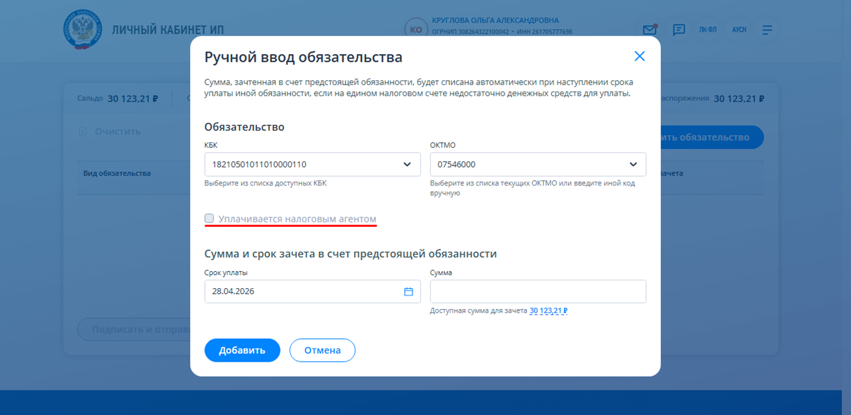Image resolution: width=851 pixels, height=415 pixels.
Task: Click the add обязательство button behind dialog
Action: [x=712, y=137]
